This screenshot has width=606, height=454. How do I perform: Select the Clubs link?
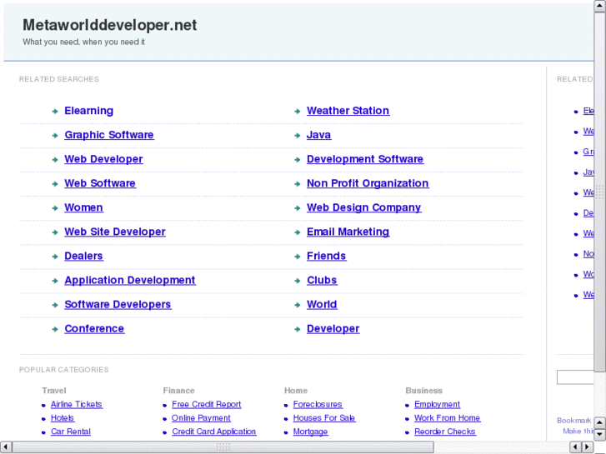pos(322,281)
